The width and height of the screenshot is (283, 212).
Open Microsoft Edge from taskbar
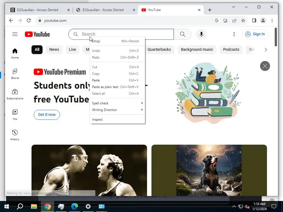click(74, 206)
